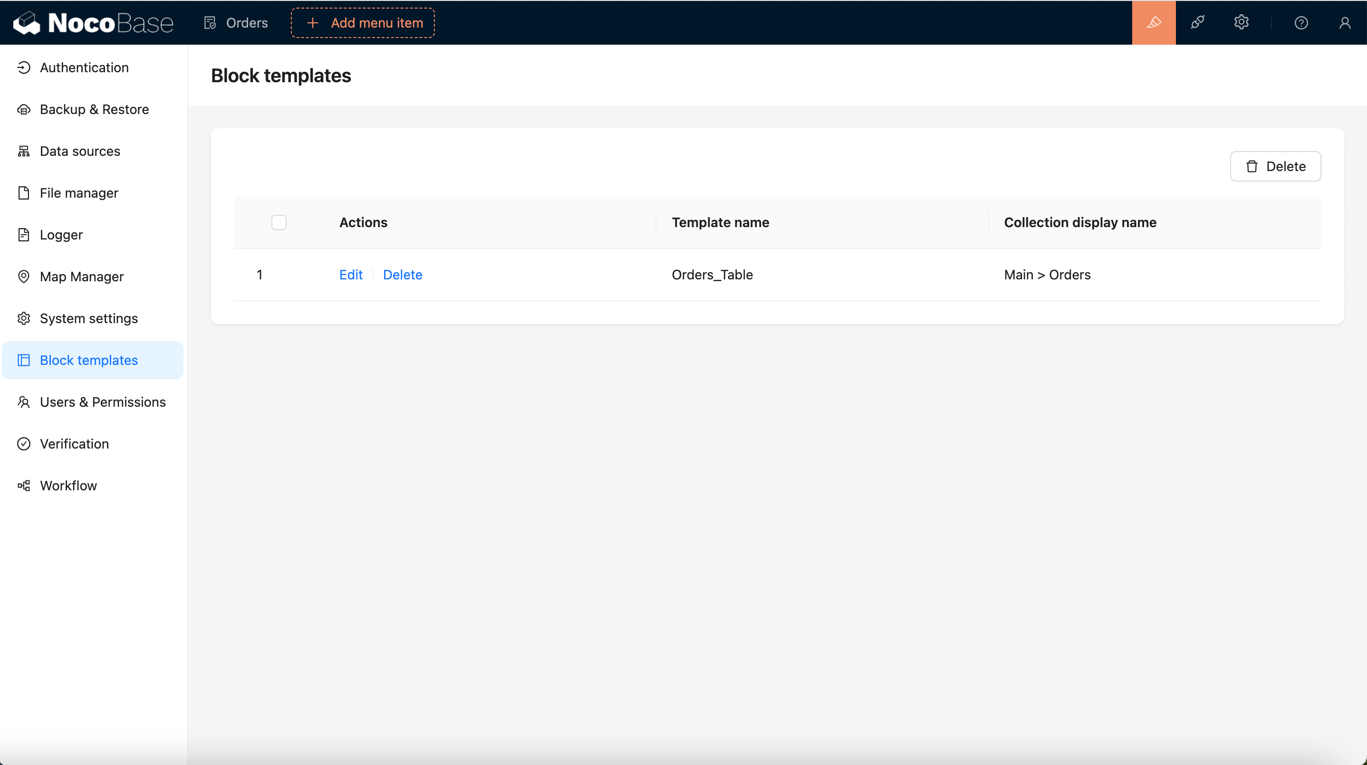Click the Workflow sidebar icon
Viewport: 1367px width, 765px height.
pyautogui.click(x=24, y=486)
